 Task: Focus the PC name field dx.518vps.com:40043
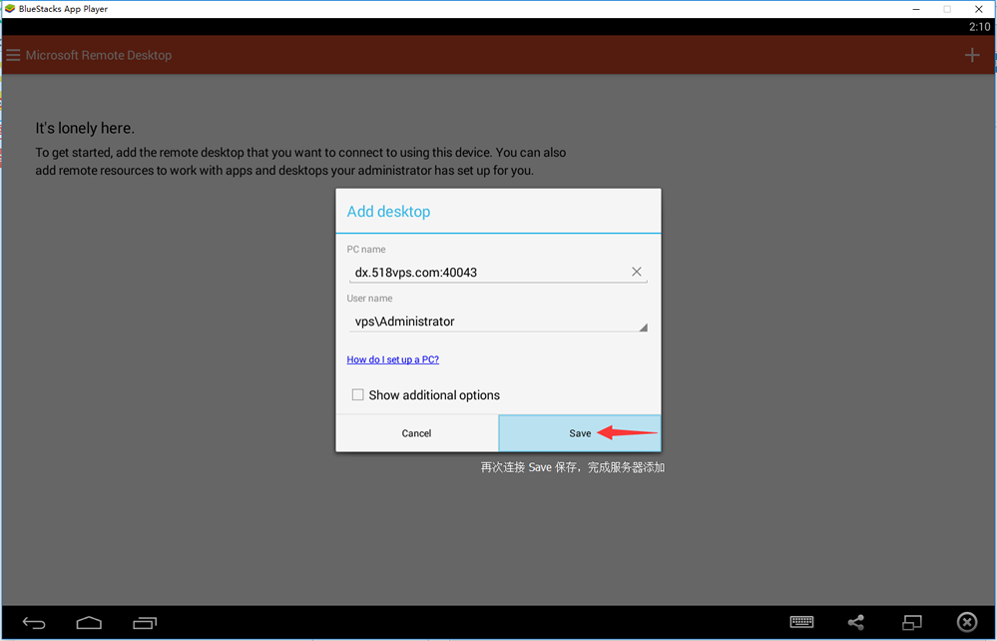click(x=497, y=273)
